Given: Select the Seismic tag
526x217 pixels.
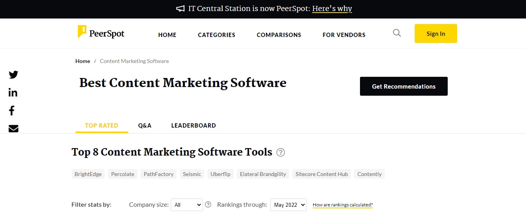Looking at the screenshot, I should (192, 174).
